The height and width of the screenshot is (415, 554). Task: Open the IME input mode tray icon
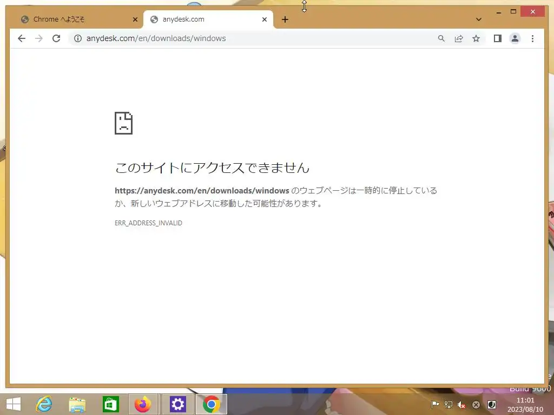491,404
